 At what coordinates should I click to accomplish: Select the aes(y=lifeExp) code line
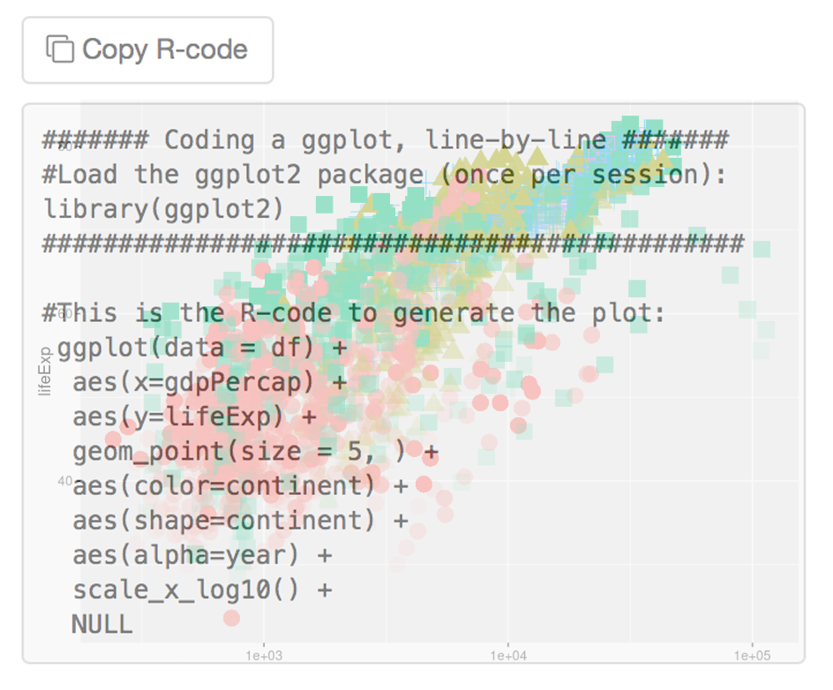click(194, 417)
